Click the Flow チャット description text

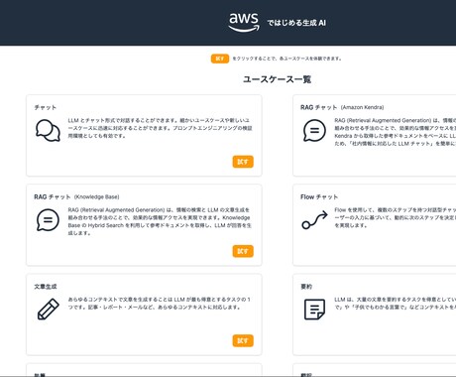[395, 217]
